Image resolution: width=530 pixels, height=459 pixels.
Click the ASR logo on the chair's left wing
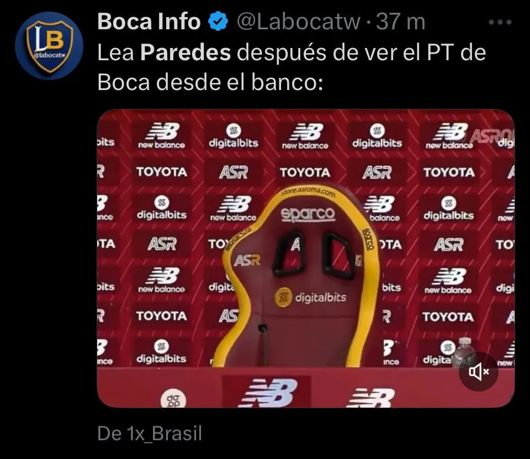247,261
